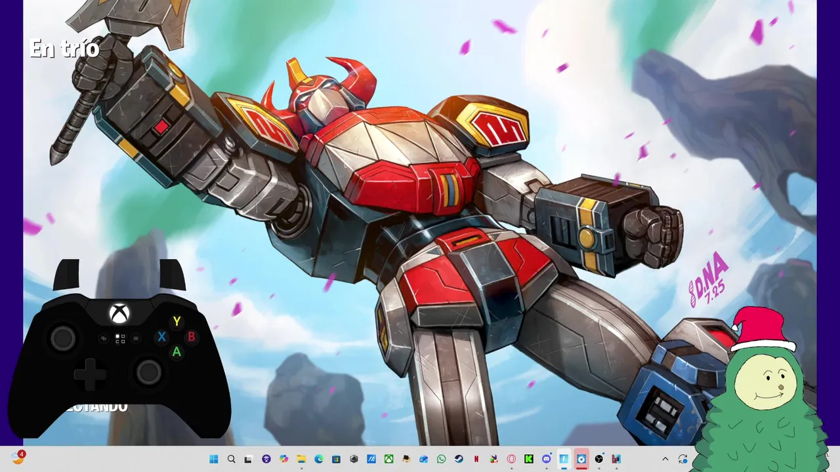Click the 'En trío' overlay text
This screenshot has width=840, height=472.
coord(64,49)
